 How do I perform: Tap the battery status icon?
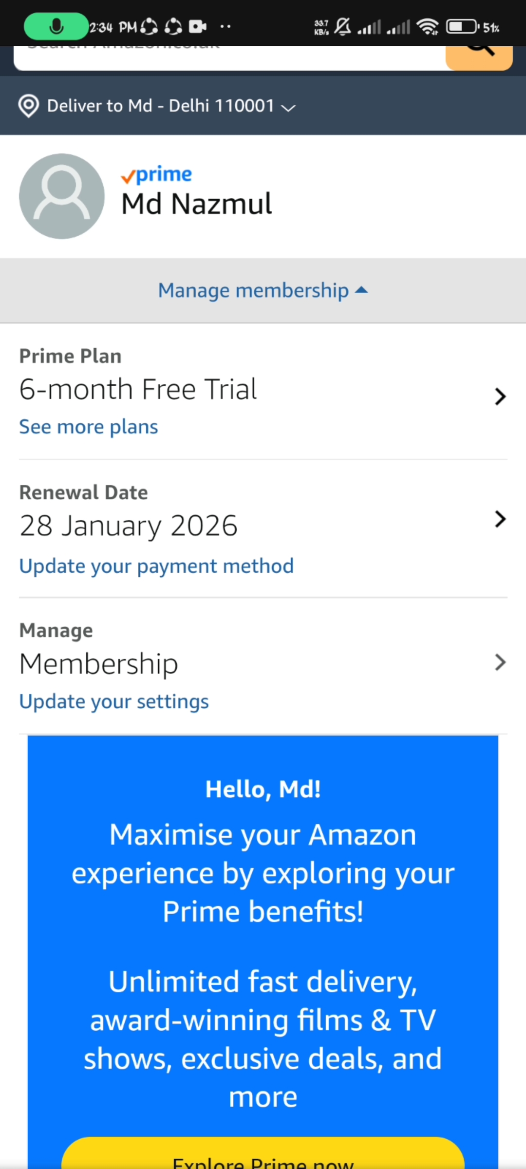coord(462,26)
